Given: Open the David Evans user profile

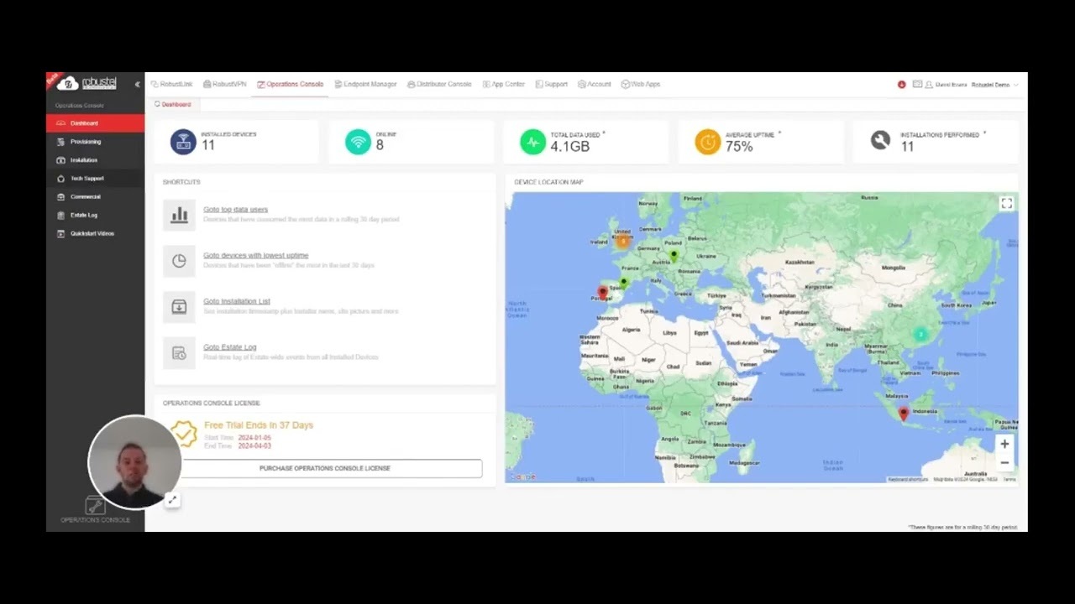Looking at the screenshot, I should coord(947,85).
